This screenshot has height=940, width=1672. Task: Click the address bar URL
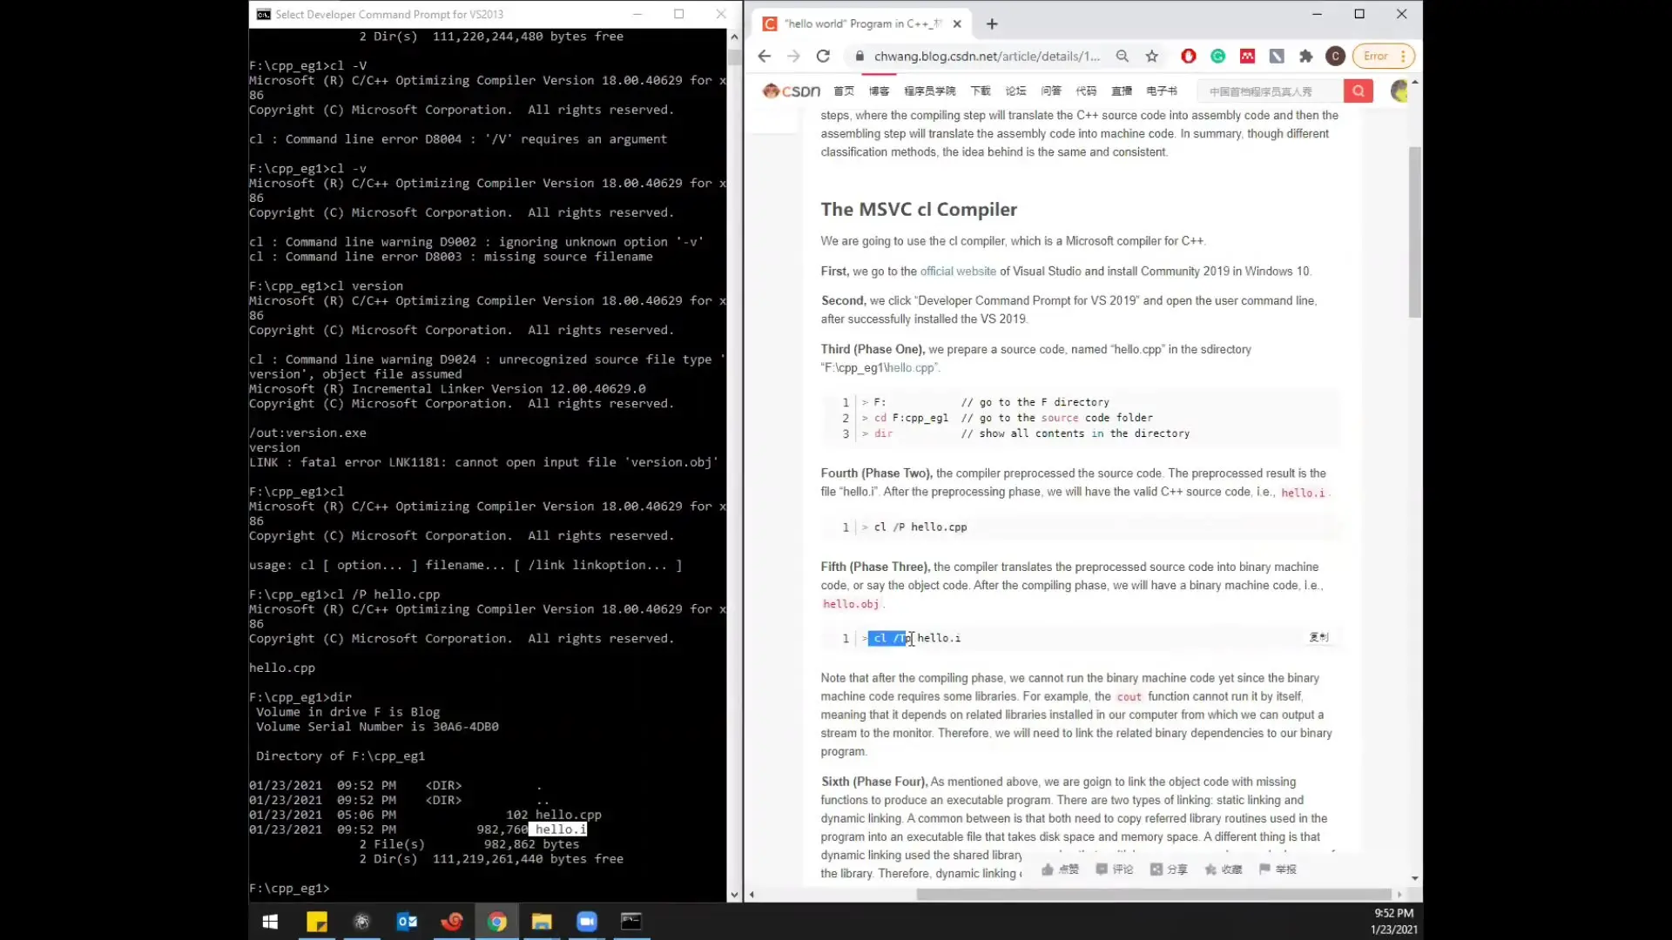click(987, 57)
